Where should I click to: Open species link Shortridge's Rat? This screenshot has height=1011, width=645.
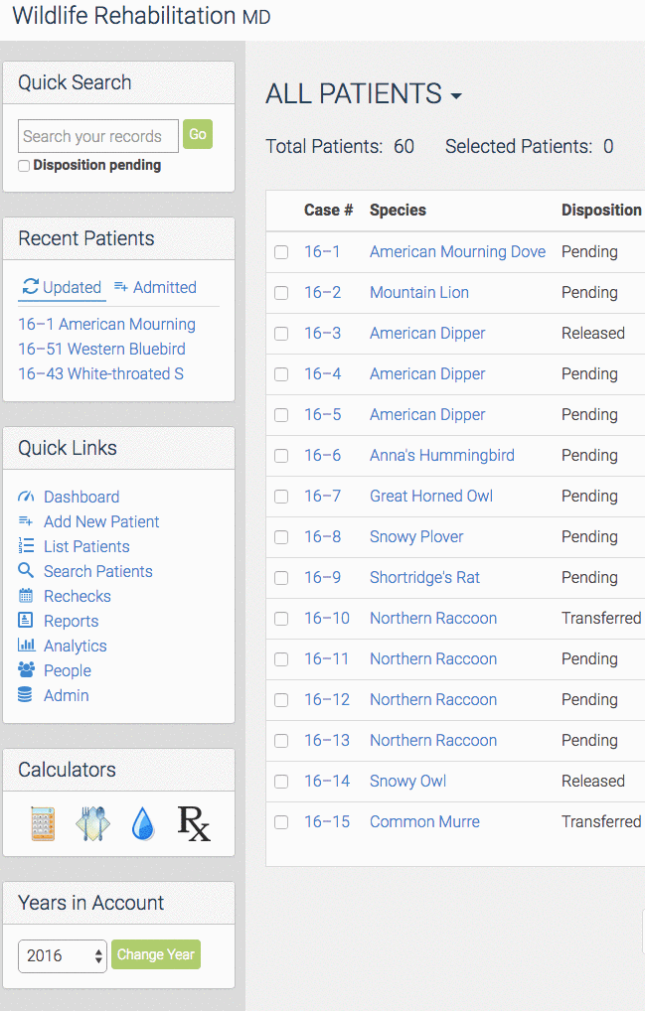click(x=424, y=577)
